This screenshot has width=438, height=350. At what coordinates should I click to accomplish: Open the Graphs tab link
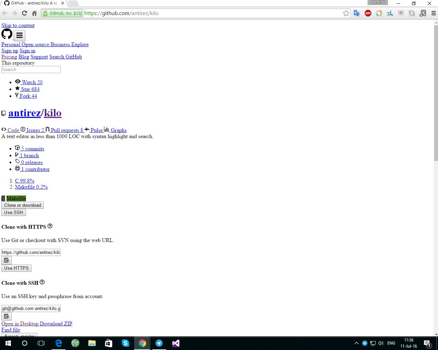(x=115, y=130)
